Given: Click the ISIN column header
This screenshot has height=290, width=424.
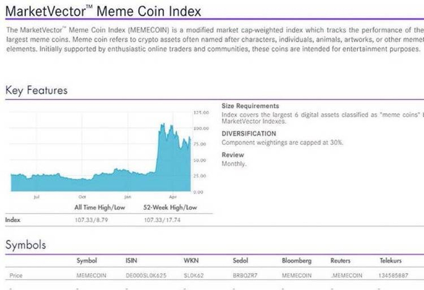Looking at the screenshot, I should point(131,261).
